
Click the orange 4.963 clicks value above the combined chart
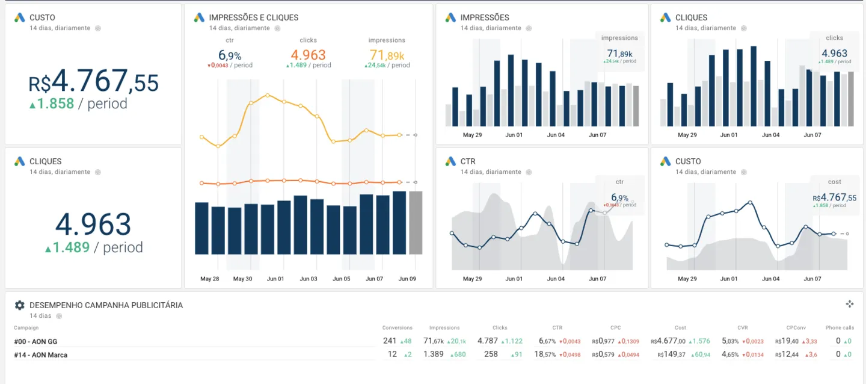click(308, 55)
